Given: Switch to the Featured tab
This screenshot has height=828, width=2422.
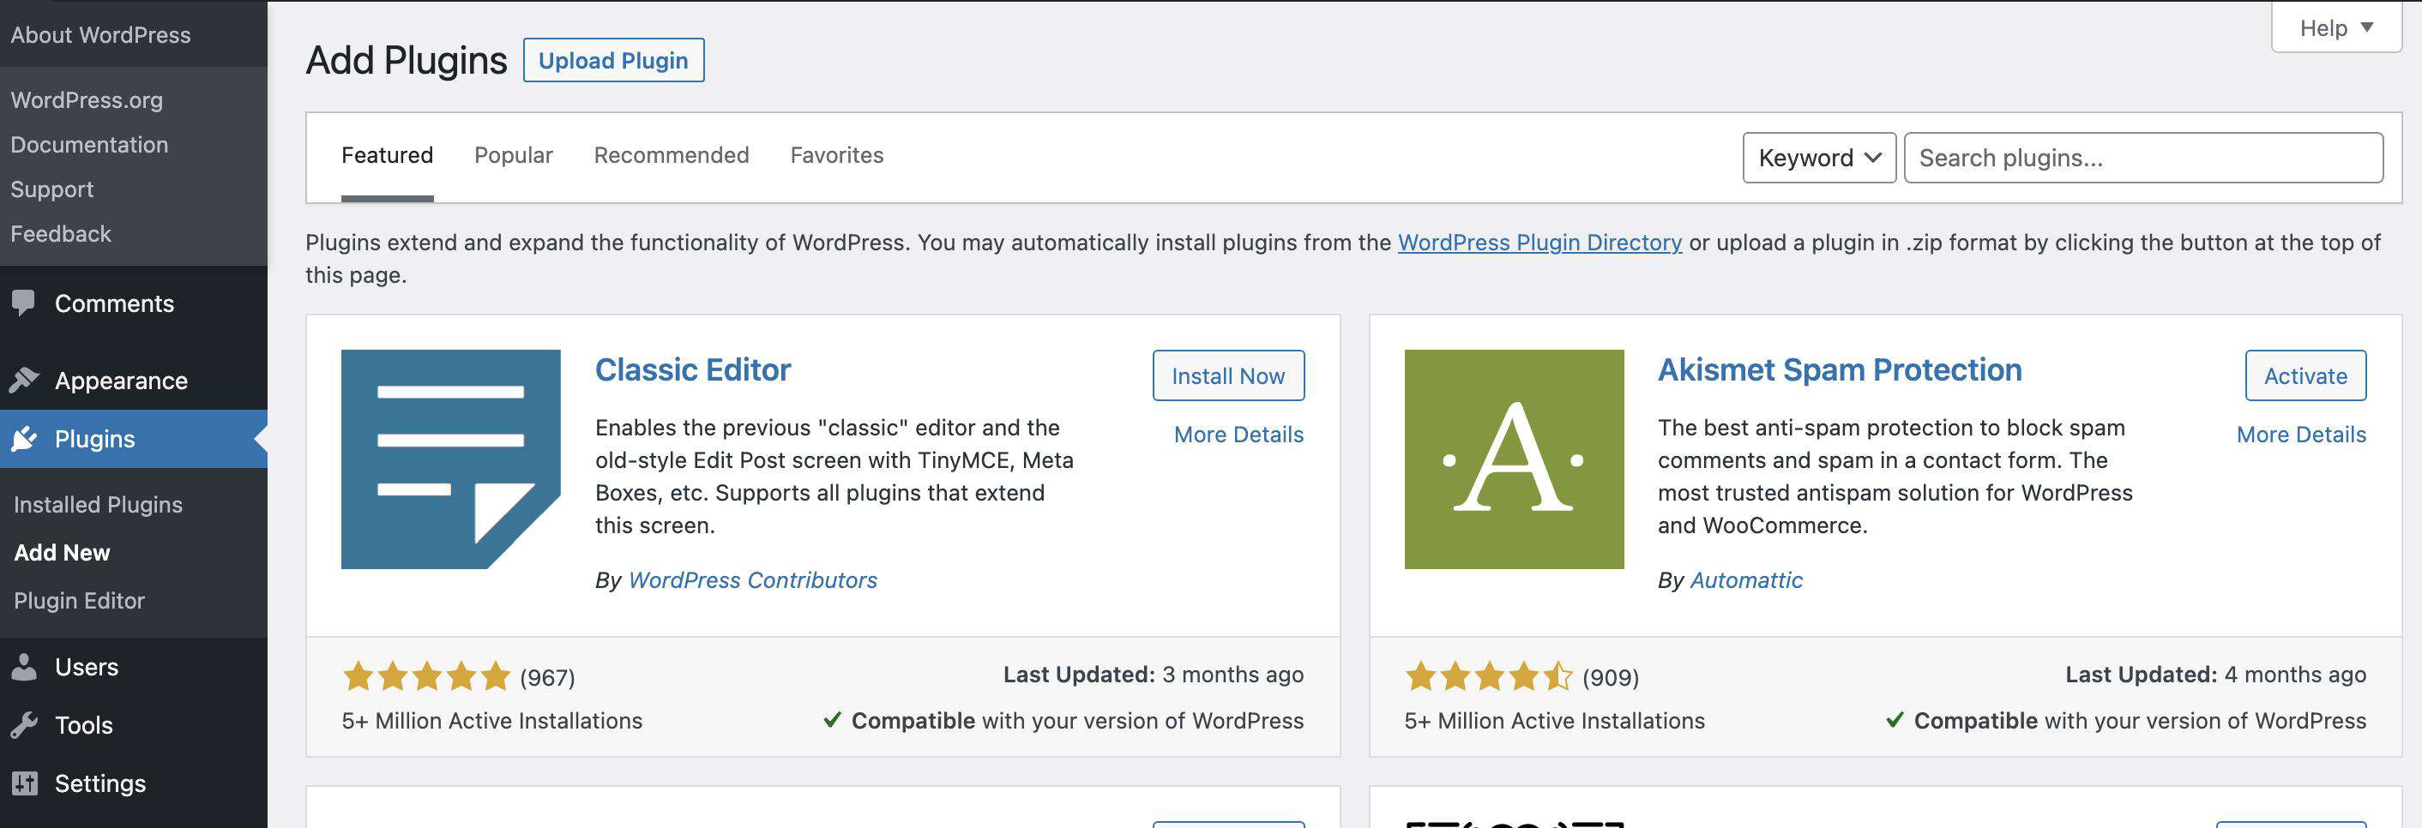Looking at the screenshot, I should point(387,155).
